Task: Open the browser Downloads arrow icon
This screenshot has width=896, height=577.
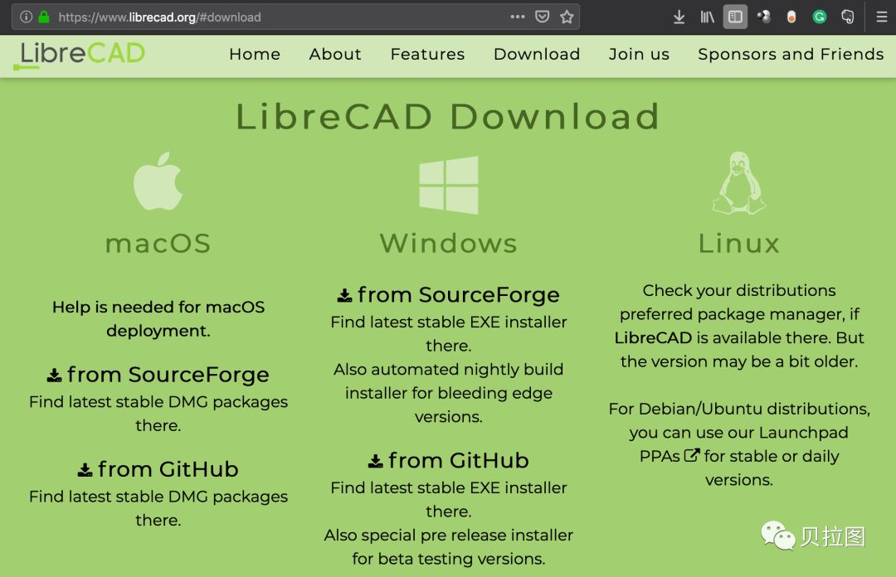Action: (x=679, y=17)
